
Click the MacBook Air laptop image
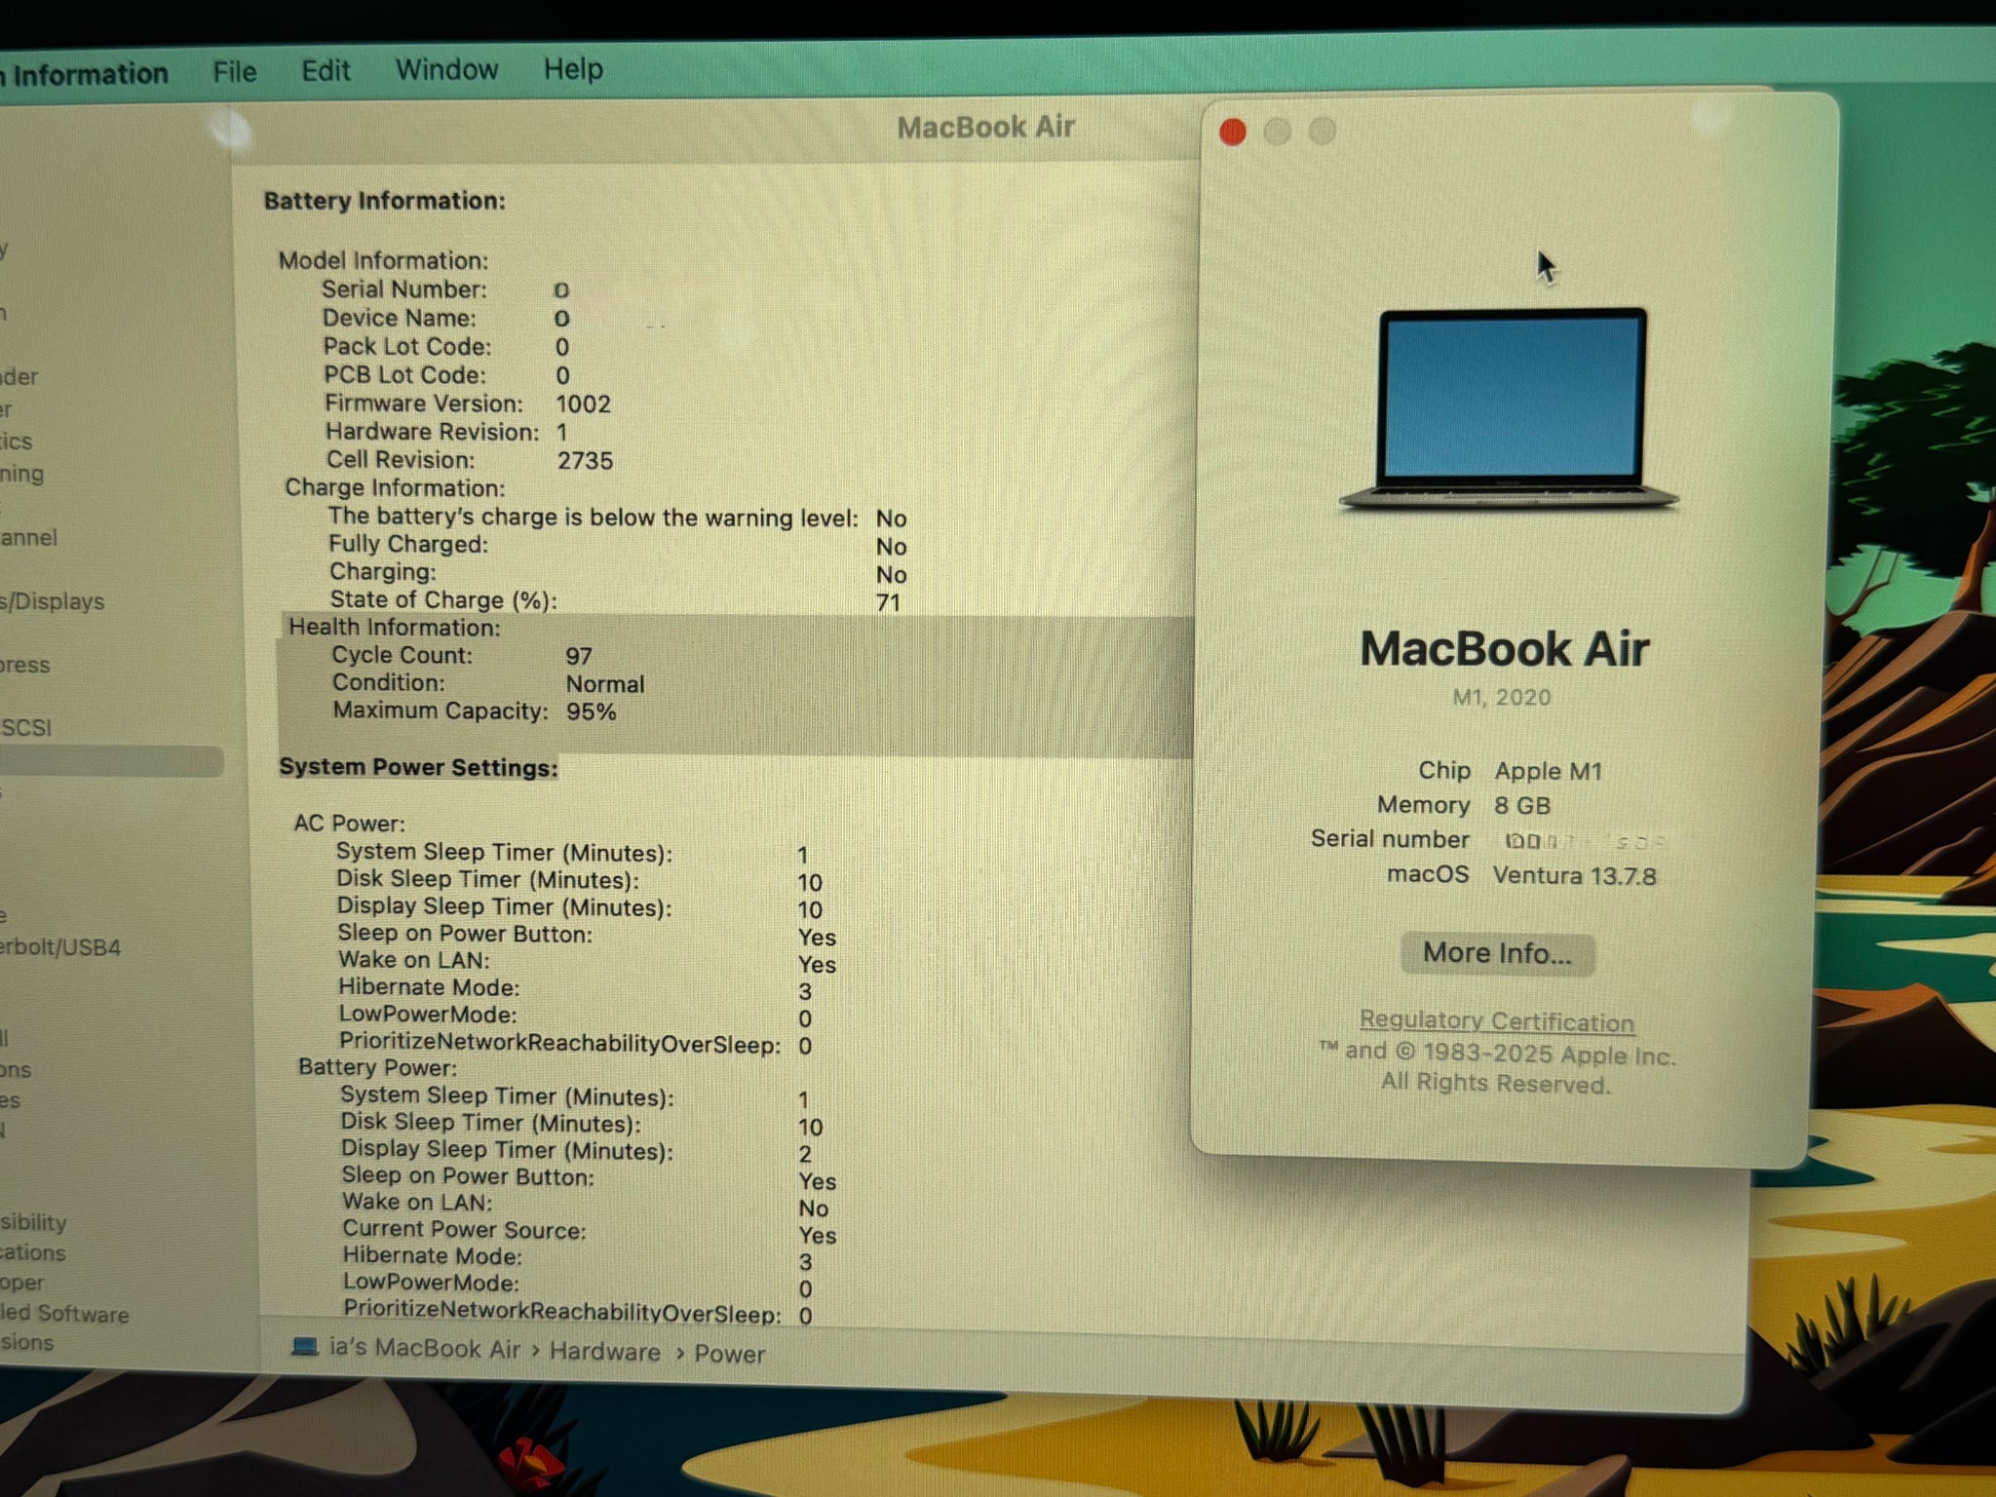tap(1509, 409)
